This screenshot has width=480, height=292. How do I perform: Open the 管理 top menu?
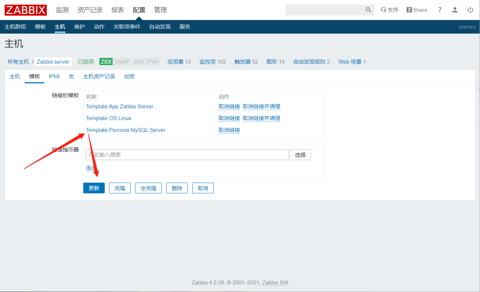pyautogui.click(x=160, y=10)
